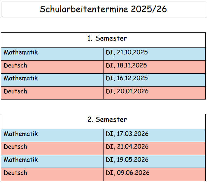Select the date cell DI, 09.06.2026
The height and width of the screenshot is (183, 207).
[127, 173]
